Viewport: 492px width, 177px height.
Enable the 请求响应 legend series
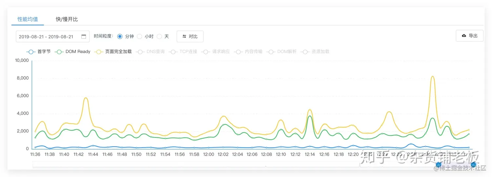pos(215,52)
